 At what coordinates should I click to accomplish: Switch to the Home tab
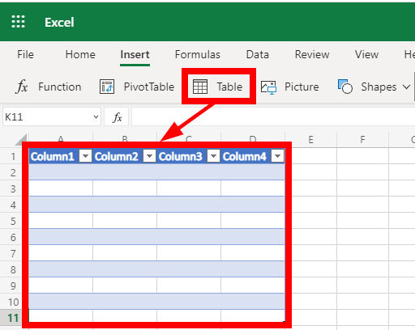coord(80,55)
